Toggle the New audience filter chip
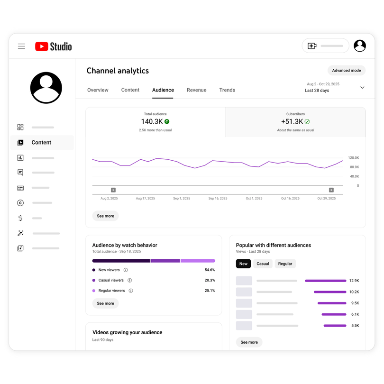 (243, 264)
